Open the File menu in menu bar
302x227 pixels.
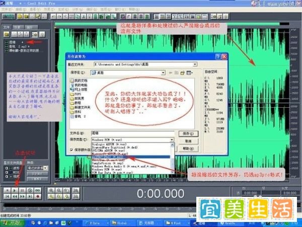click(x=7, y=9)
